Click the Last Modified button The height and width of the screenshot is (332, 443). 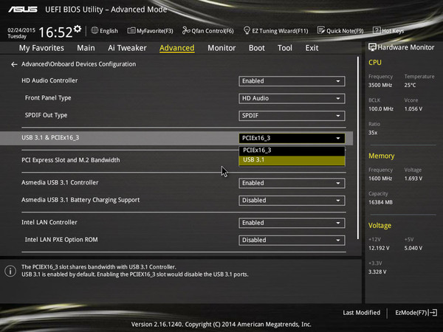click(362, 313)
